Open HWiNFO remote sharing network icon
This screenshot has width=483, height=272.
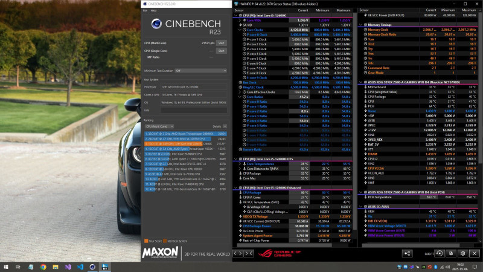tap(407, 253)
